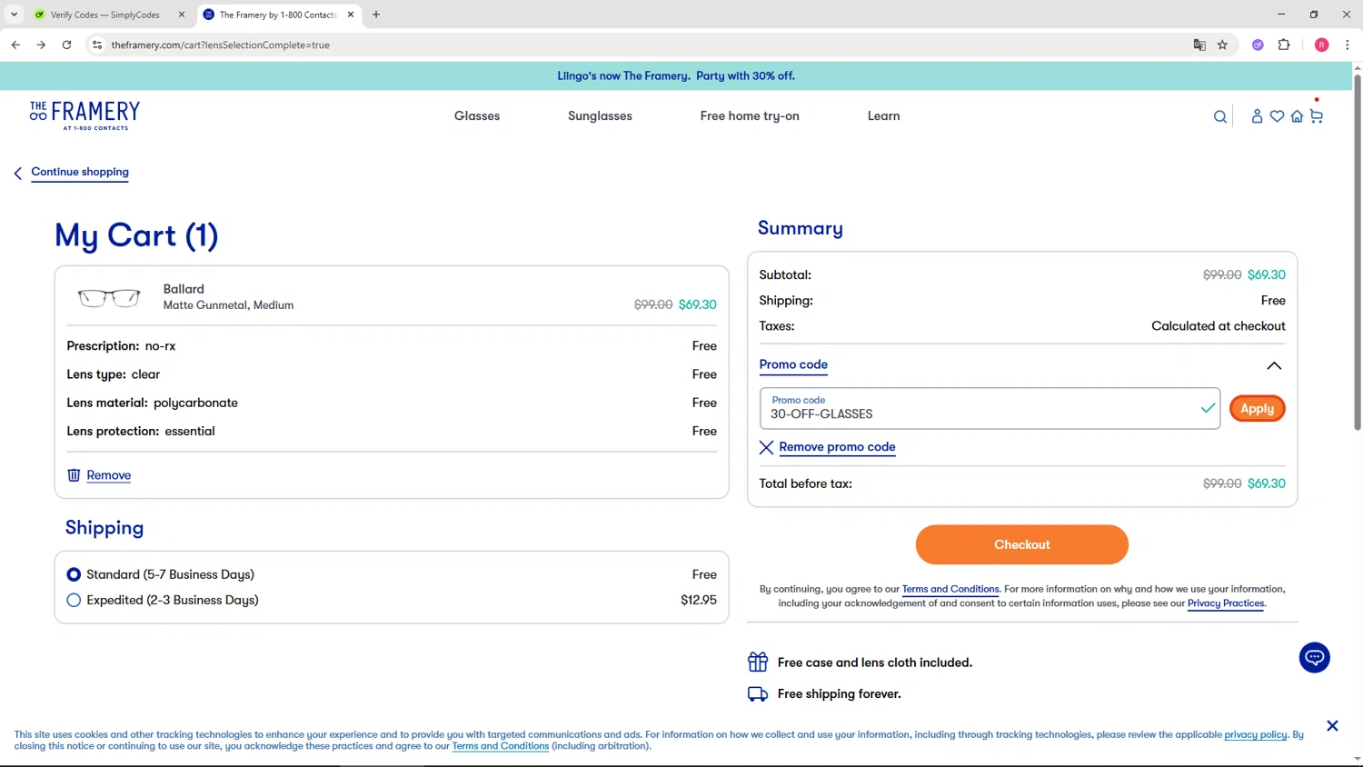This screenshot has height=767, width=1363.
Task: Select Expedited 2-3 Business Days shipping
Action: click(x=74, y=600)
